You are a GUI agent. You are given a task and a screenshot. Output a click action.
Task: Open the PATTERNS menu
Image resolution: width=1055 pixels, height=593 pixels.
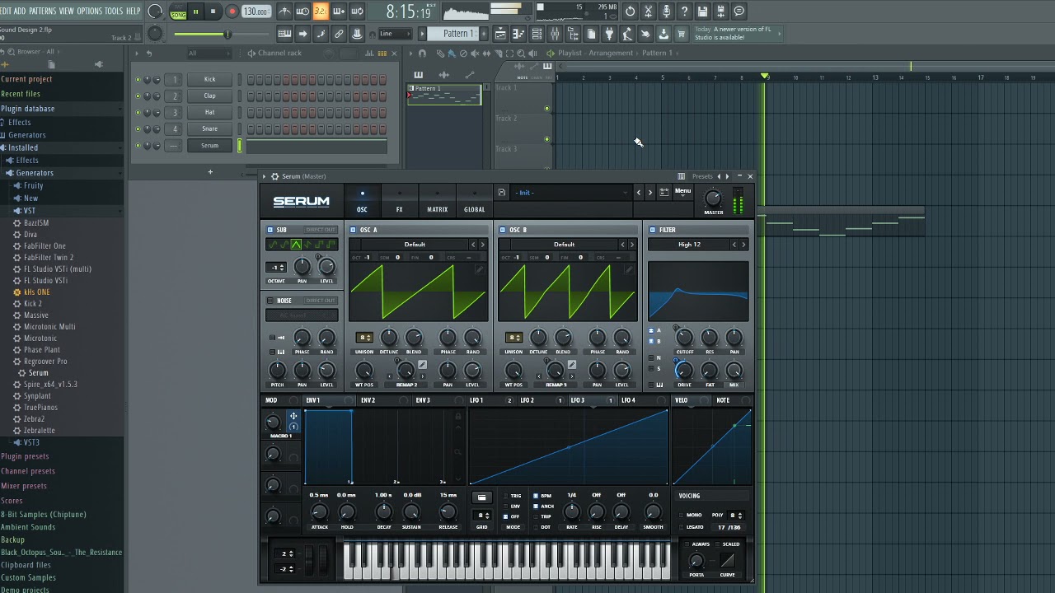coord(42,12)
